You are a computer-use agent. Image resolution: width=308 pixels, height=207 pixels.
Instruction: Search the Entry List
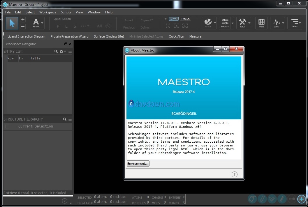[56, 52]
